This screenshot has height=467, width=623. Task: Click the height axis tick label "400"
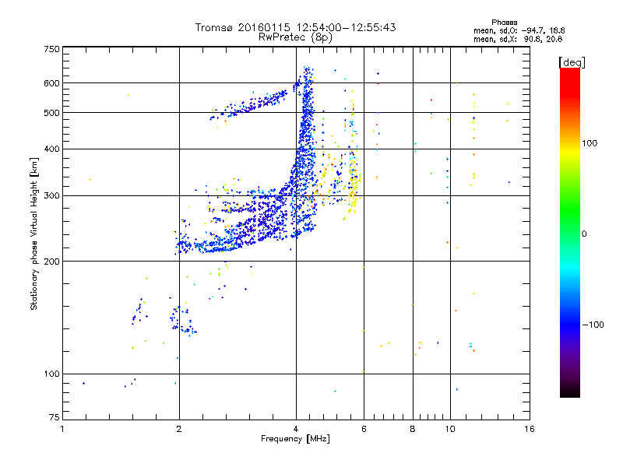coord(52,149)
